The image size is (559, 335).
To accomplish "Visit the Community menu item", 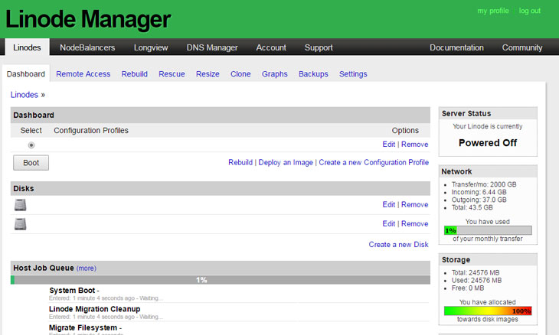I will click(x=522, y=47).
